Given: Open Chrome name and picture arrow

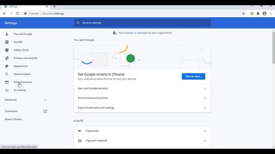Looking at the screenshot, I should click(205, 98).
